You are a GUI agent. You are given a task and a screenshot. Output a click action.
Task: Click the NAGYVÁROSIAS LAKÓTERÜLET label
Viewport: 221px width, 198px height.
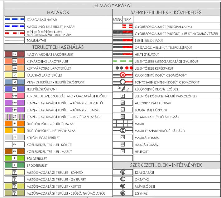pyautogui.click(x=50, y=54)
